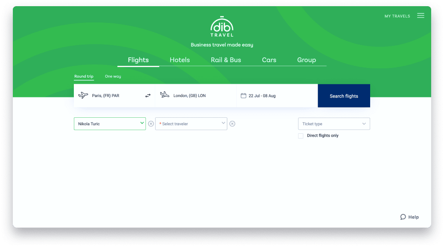Enable Direct flights only checkbox
Screen dimensions: 444x247
point(301,136)
